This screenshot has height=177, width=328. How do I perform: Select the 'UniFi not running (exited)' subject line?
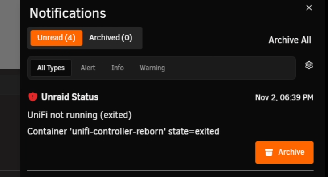click(79, 115)
